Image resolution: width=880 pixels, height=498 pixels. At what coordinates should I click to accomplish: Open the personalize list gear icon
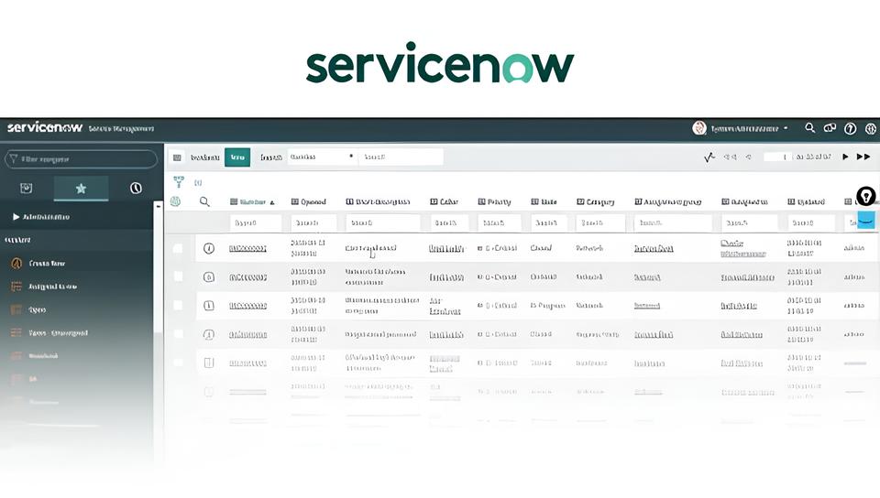(176, 201)
